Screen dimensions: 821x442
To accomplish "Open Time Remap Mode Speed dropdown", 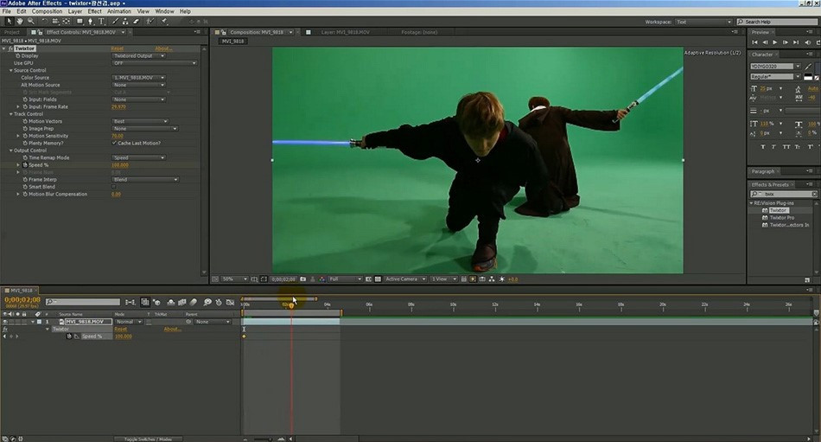I will pyautogui.click(x=139, y=157).
